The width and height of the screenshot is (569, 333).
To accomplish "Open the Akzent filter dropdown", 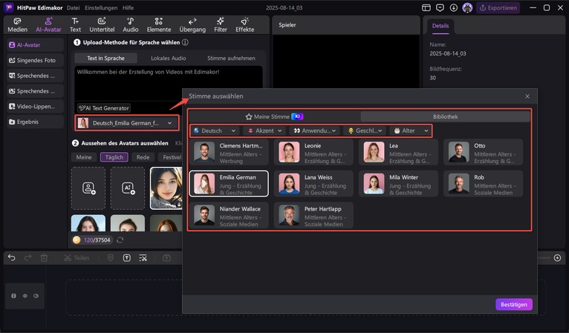I will [x=264, y=131].
